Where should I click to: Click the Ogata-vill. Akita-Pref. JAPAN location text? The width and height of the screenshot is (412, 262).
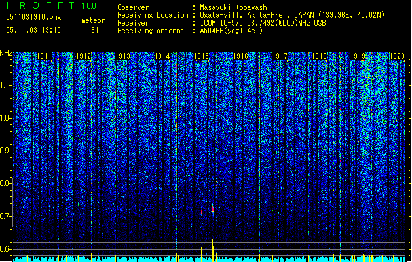click(x=292, y=15)
